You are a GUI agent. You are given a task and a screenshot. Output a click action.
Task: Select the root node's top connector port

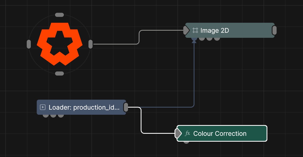point(59,15)
